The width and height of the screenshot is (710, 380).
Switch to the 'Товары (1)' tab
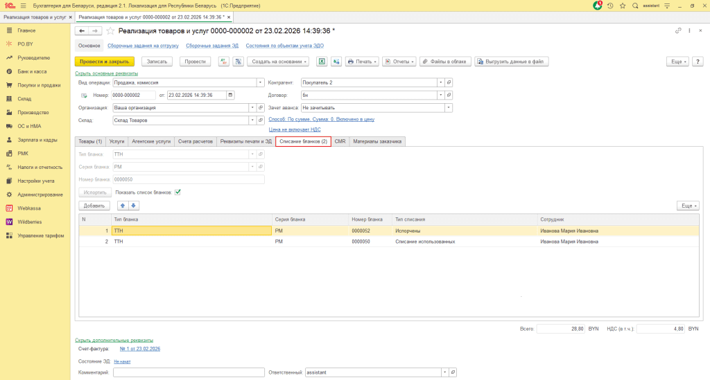point(90,141)
